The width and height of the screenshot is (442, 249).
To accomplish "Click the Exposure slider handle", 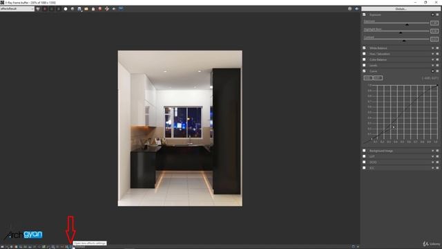I will tap(407, 25).
